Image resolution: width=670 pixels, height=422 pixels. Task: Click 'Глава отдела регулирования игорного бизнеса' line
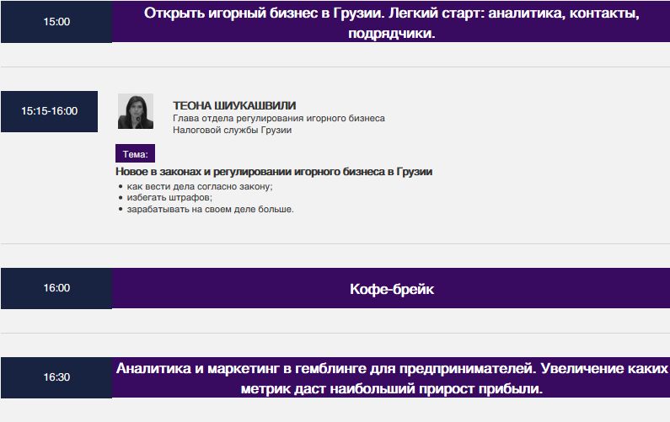(x=279, y=118)
